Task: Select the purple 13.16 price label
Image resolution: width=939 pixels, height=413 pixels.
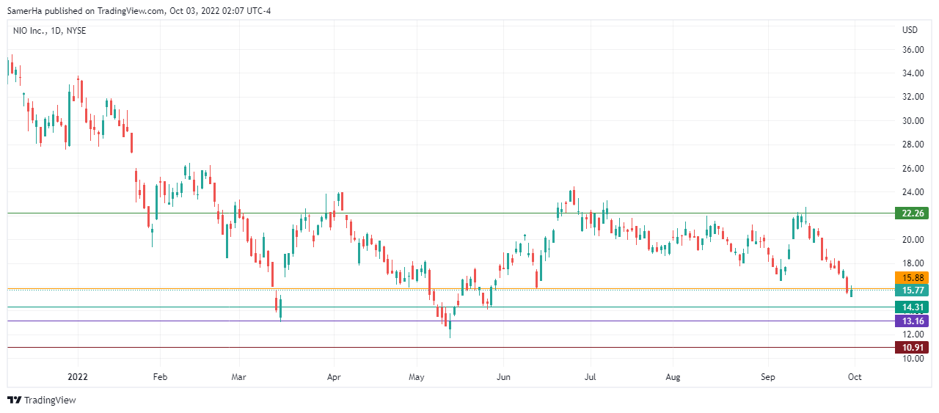Action: click(912, 321)
